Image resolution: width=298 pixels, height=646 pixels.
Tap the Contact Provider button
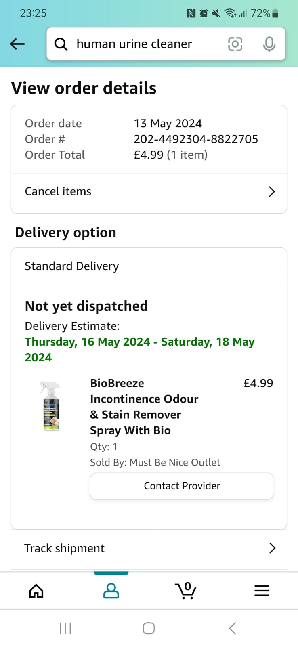(182, 486)
